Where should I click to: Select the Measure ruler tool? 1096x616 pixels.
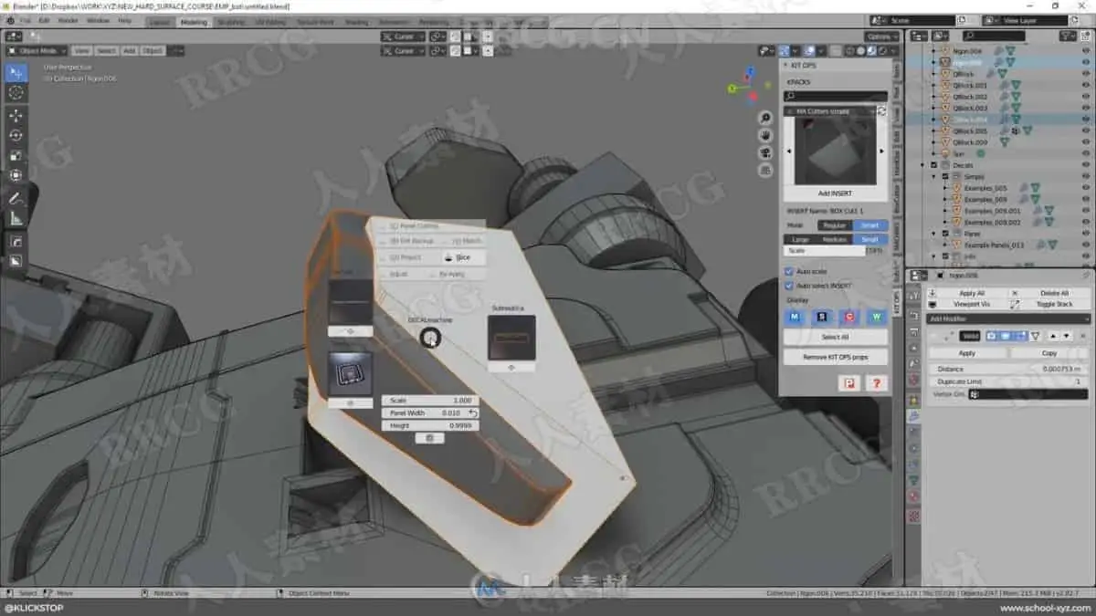(x=16, y=218)
